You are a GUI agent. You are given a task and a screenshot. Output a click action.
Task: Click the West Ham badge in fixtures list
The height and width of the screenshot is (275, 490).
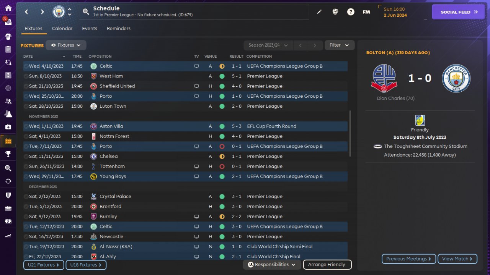93,76
